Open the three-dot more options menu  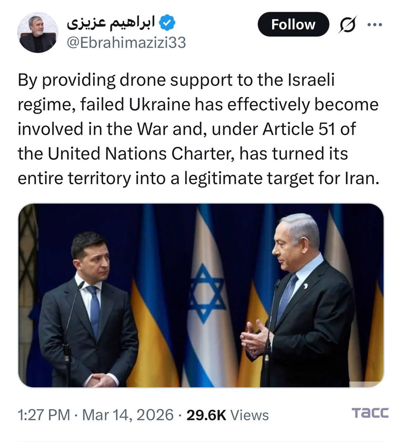coord(375,25)
